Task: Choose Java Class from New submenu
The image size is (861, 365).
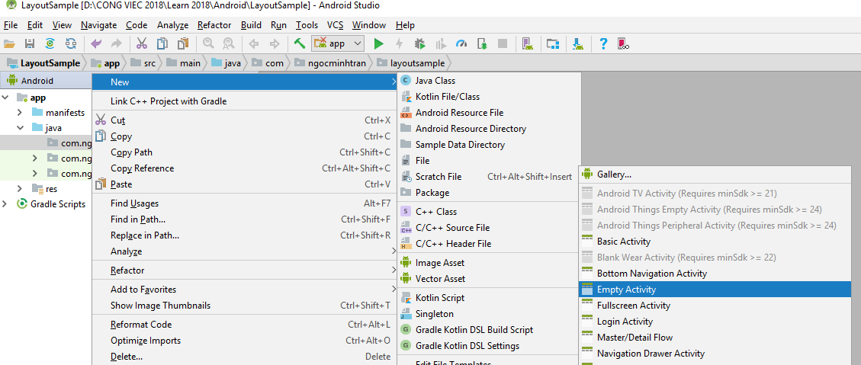Action: 435,81
